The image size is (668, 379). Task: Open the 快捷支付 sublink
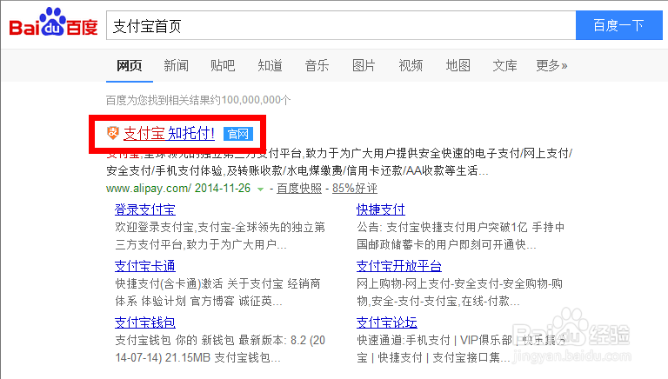tap(381, 209)
